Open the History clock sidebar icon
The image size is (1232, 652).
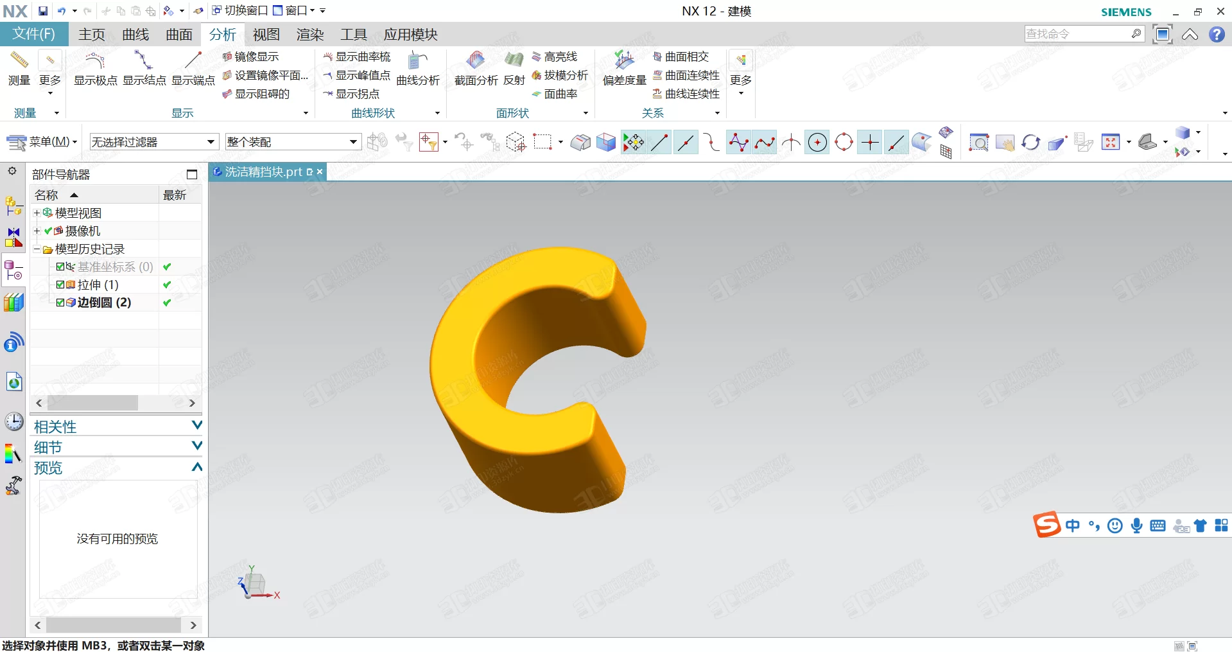(x=13, y=421)
